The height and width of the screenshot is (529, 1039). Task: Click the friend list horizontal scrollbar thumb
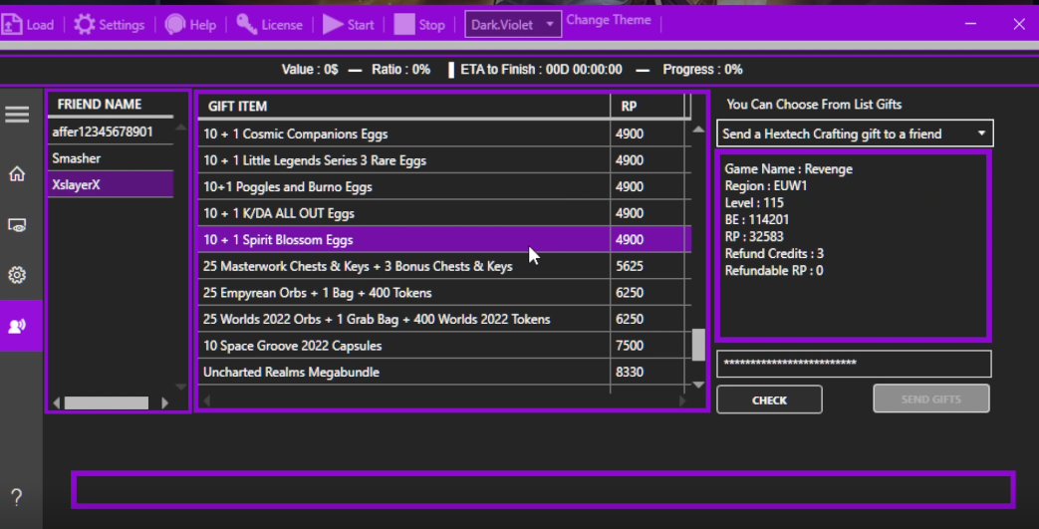point(106,403)
